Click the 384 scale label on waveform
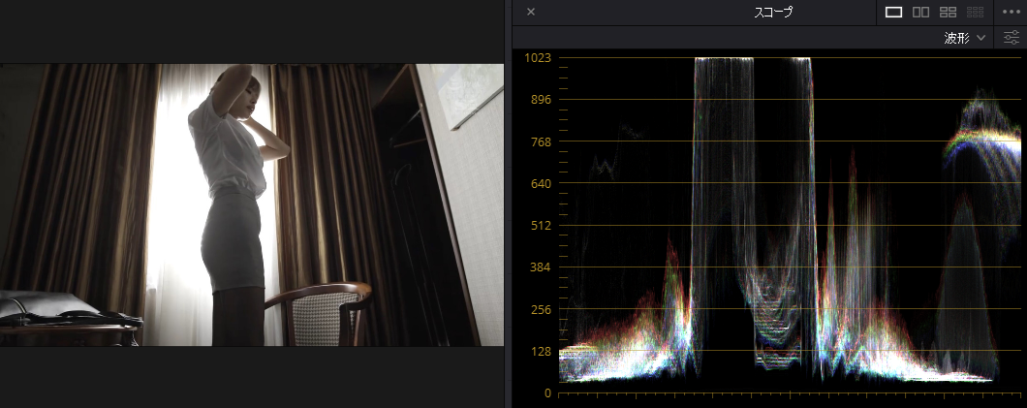Viewport: 1027px width, 408px height. point(541,267)
